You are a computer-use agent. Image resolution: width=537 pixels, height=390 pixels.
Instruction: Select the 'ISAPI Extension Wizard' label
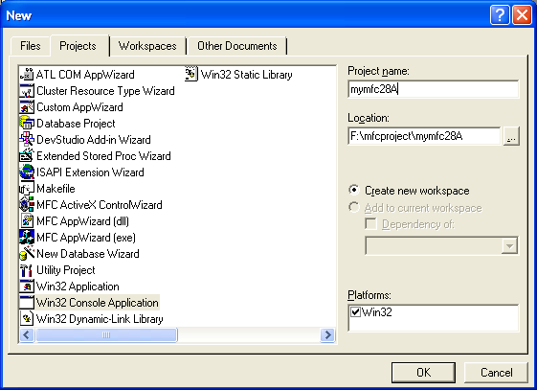(x=90, y=172)
